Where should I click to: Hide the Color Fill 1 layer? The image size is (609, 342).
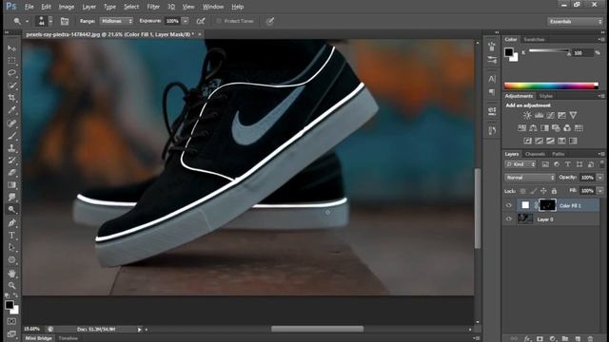pos(509,205)
